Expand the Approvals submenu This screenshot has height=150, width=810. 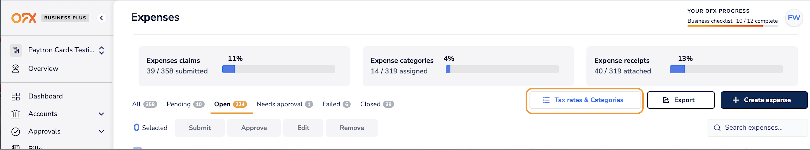101,132
